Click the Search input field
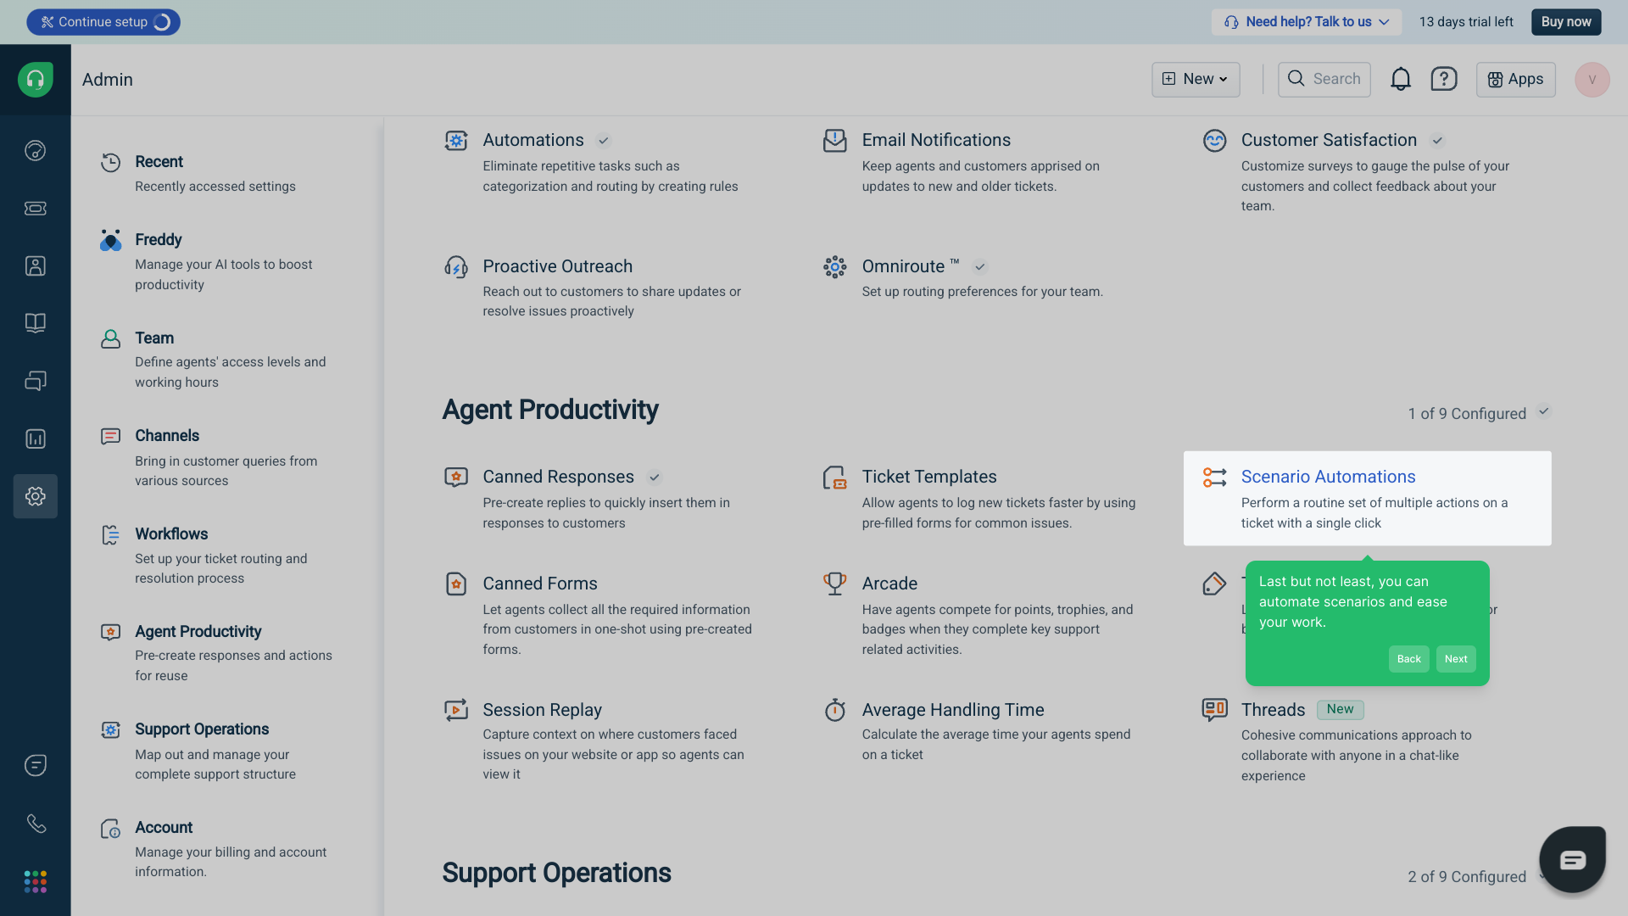The height and width of the screenshot is (916, 1628). (x=1324, y=79)
